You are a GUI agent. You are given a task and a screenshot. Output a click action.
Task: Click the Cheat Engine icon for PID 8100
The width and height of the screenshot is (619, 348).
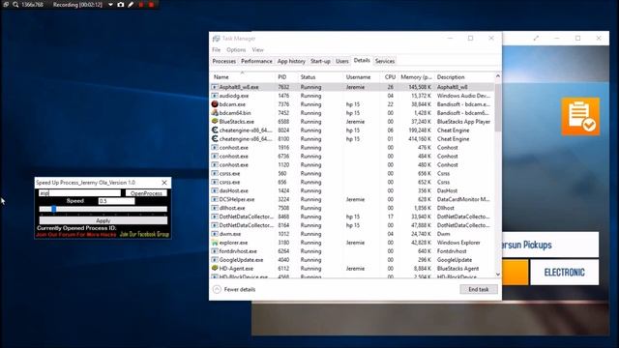coord(215,139)
